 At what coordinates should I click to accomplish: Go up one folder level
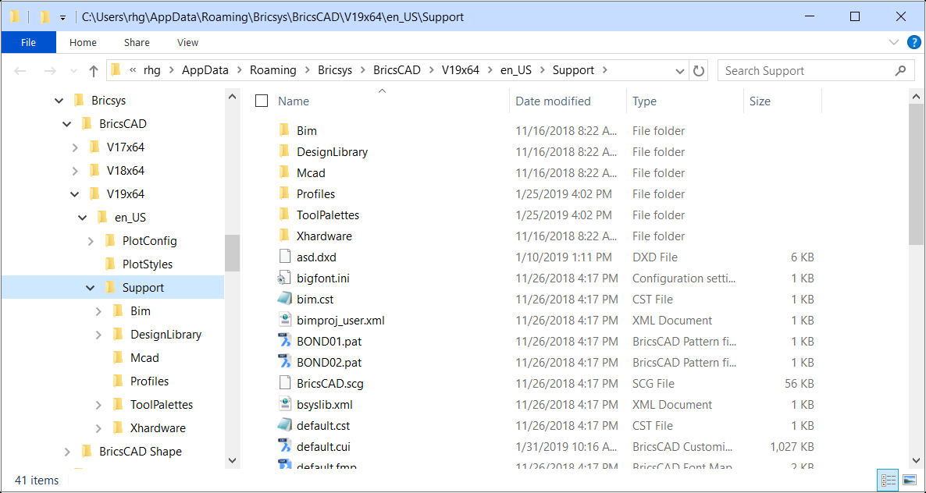pos(94,71)
